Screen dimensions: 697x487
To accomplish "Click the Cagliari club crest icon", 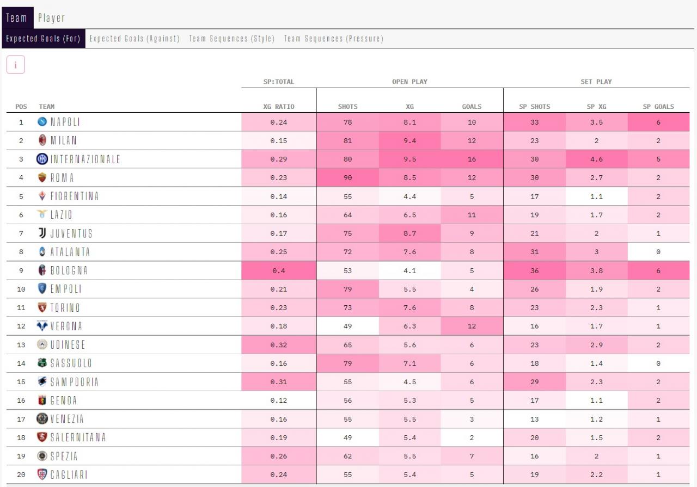I will pyautogui.click(x=42, y=474).
